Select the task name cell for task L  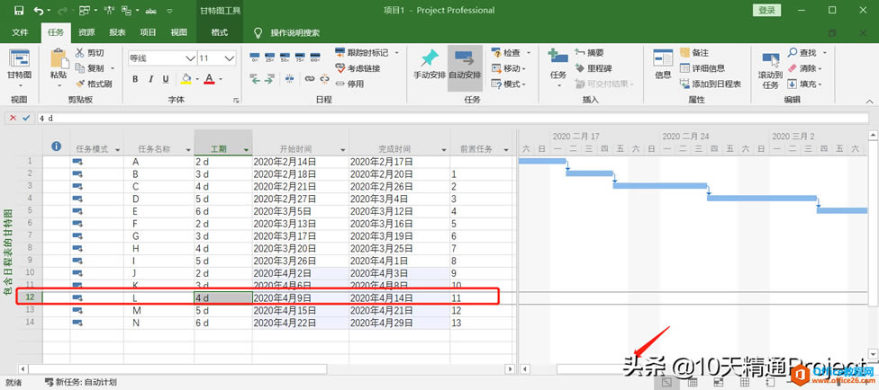159,297
